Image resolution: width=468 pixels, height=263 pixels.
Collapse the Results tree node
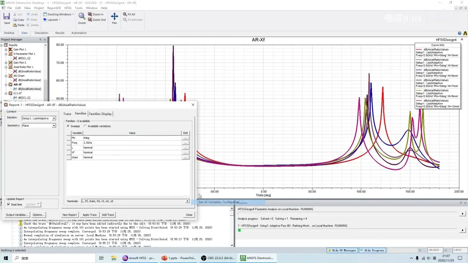pyautogui.click(x=2, y=45)
